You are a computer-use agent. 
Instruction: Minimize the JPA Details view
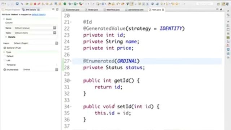[53, 9]
